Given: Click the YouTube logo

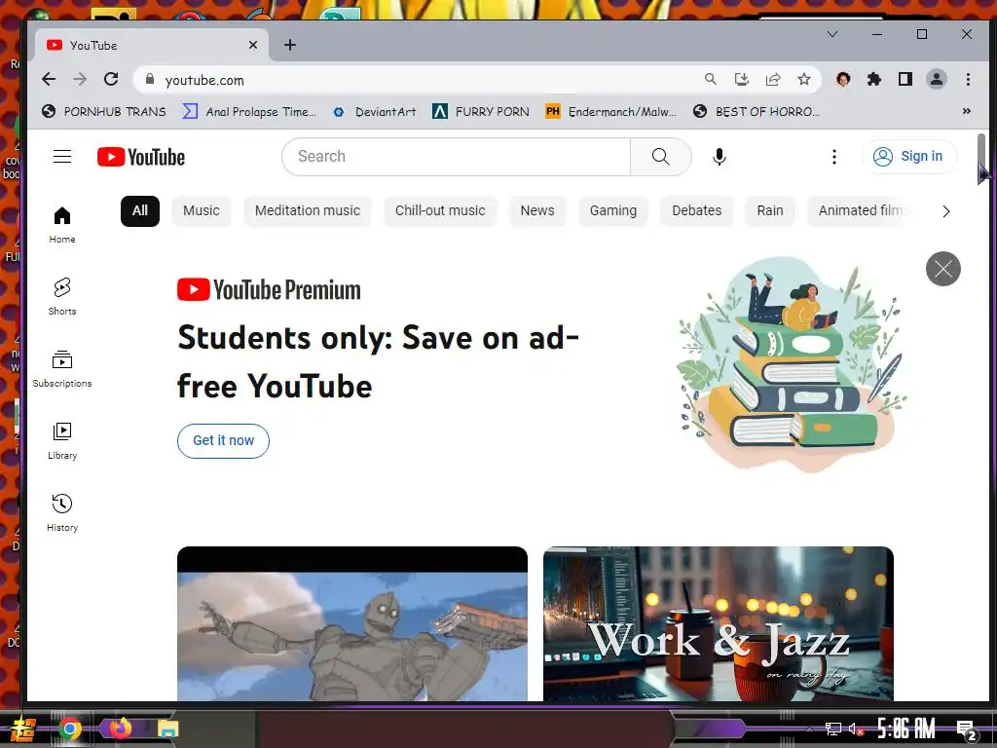Looking at the screenshot, I should (x=141, y=157).
